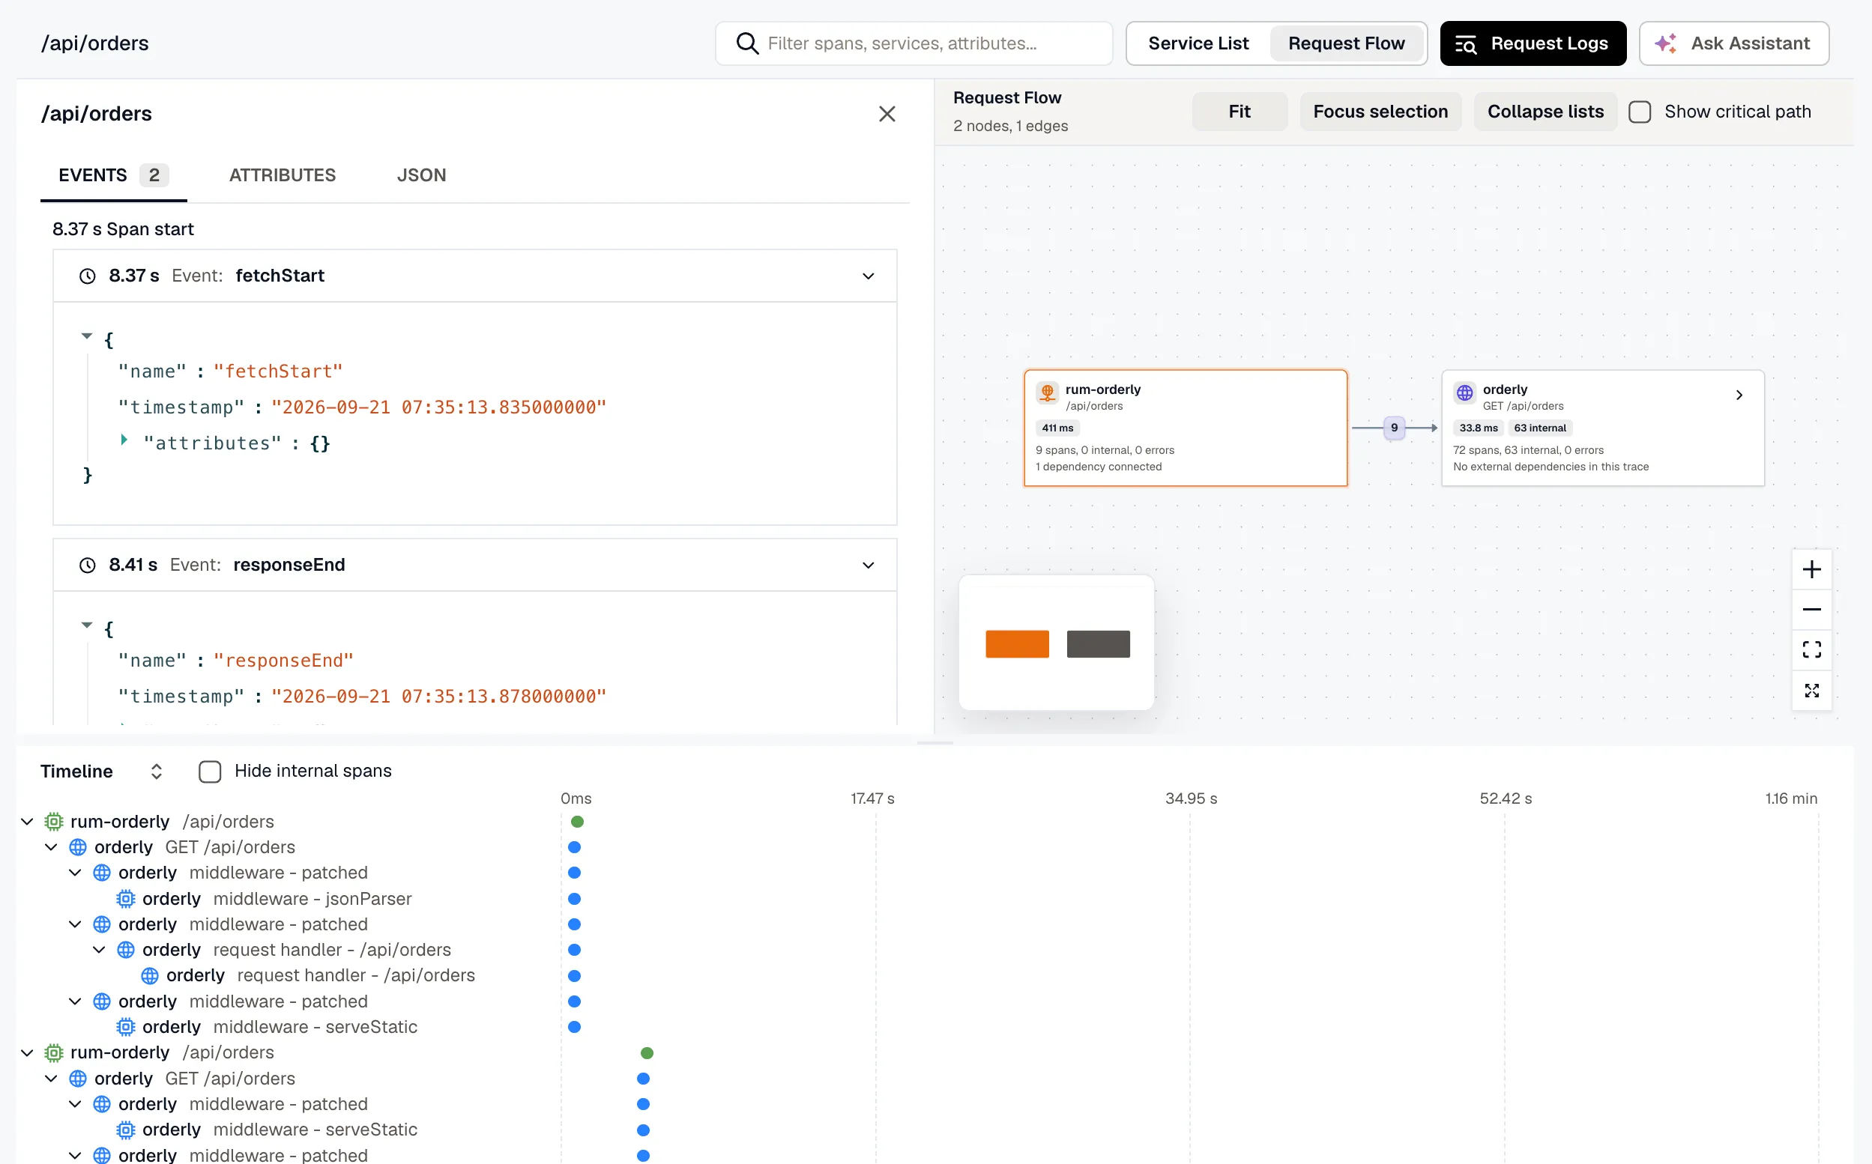The height and width of the screenshot is (1164, 1872).
Task: Collapse the first rum-orderly /api/orders tree row
Action: point(27,822)
